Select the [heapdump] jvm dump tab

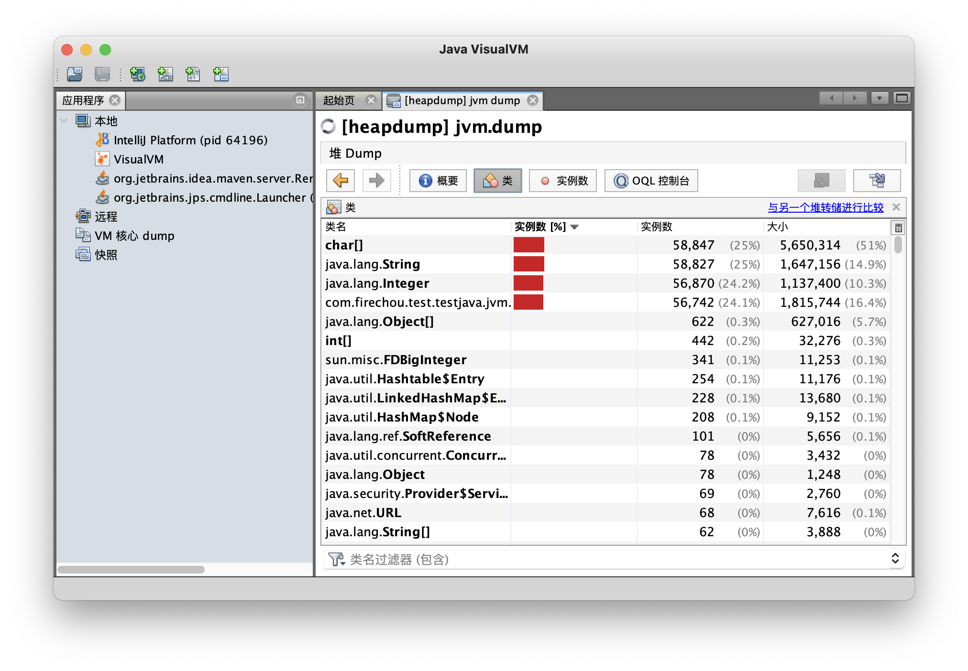click(462, 100)
